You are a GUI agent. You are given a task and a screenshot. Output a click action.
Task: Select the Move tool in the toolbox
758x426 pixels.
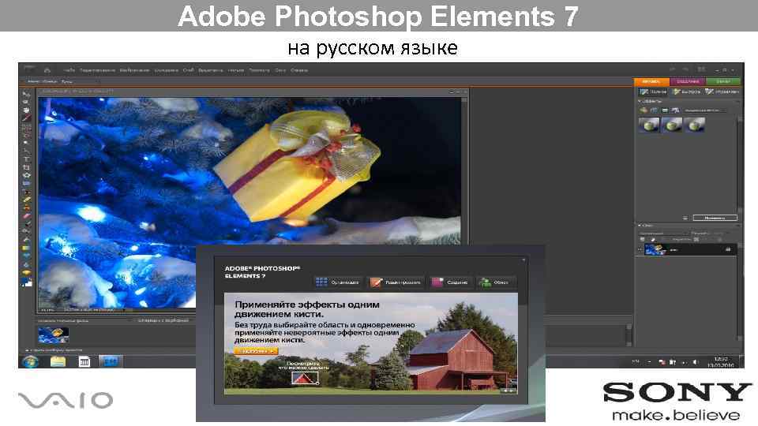[x=26, y=94]
